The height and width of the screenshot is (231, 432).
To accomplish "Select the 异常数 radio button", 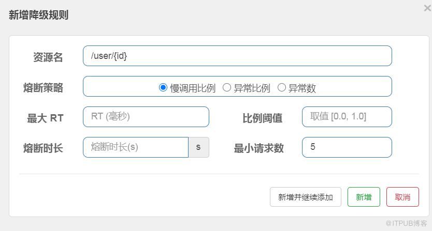I will pyautogui.click(x=282, y=88).
